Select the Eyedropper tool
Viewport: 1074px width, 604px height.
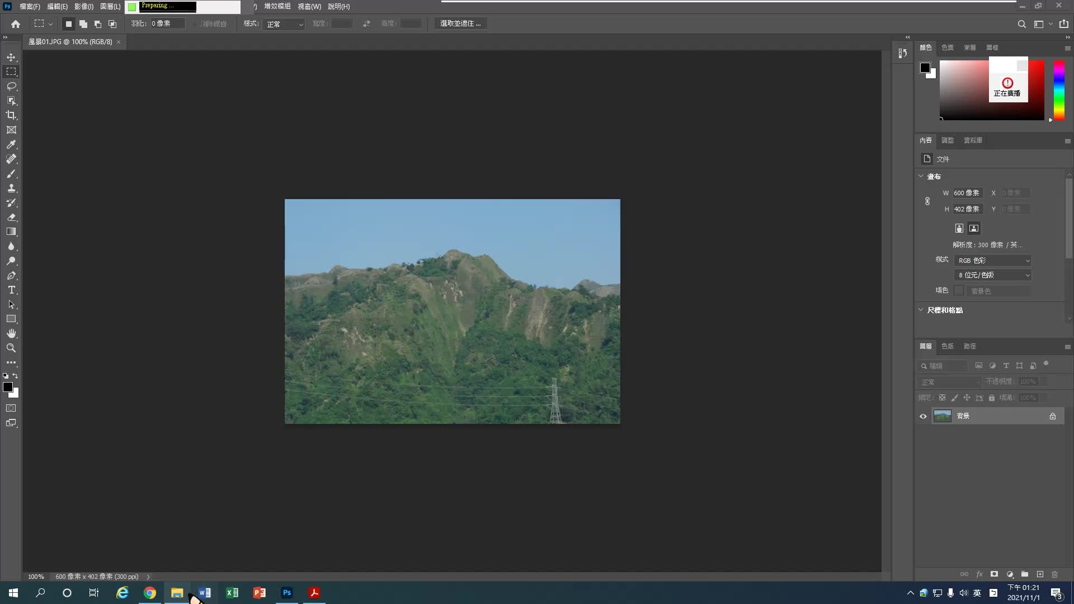pos(11,144)
